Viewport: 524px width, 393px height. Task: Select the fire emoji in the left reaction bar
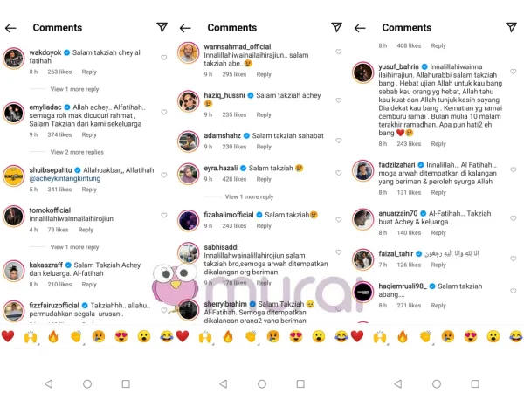[53, 336]
